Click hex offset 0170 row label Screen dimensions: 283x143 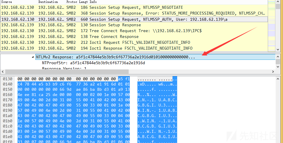8,100
